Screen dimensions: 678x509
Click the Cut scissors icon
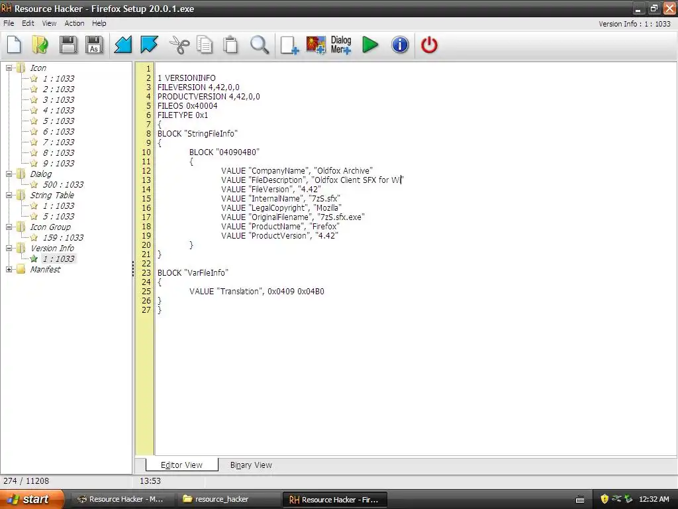tap(179, 44)
